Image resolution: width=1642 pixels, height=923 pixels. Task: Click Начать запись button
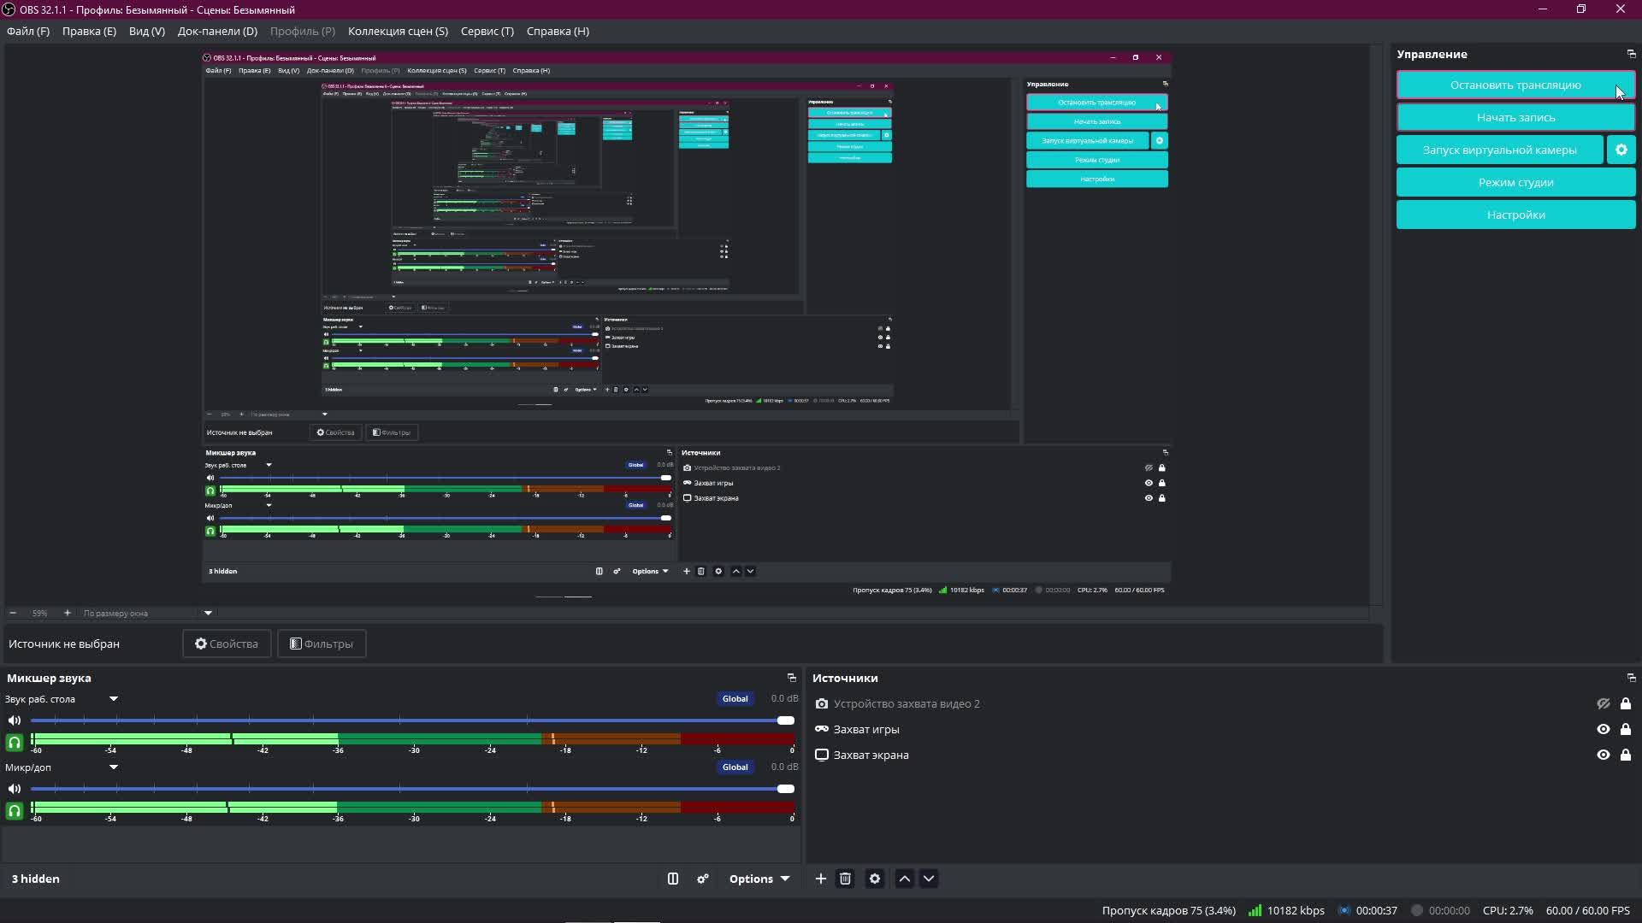click(1515, 117)
